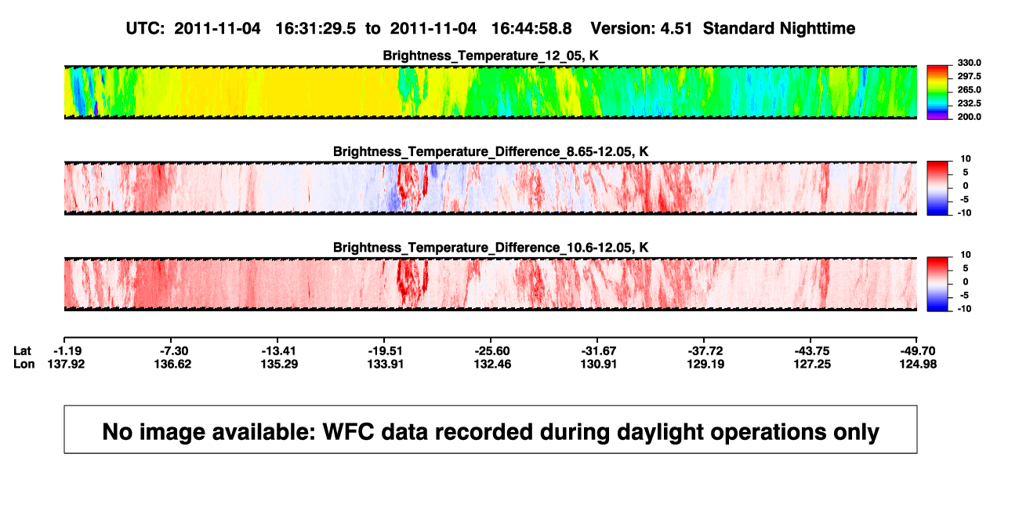The image size is (1019, 523).
Task: Select the Brightness_Temperature_Difference_10.6-12.05, K title
Action: pyautogui.click(x=491, y=248)
